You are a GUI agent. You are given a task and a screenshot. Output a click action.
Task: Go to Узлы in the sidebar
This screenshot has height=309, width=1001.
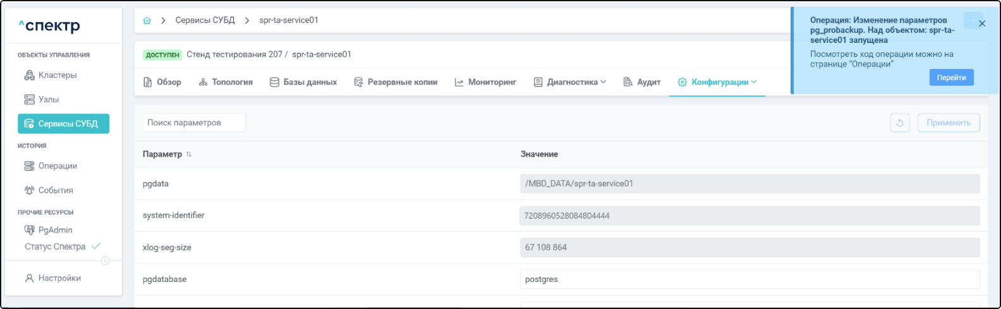pos(48,99)
